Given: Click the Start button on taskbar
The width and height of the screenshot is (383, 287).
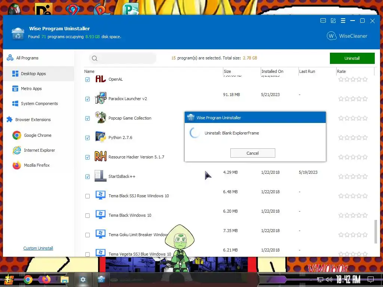Looking at the screenshot, I should pyautogui.click(x=9, y=280).
